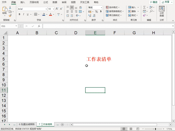Screen dimensions: 175x131
Task: Click 删除 delete cells button
Action: pos(132,11)
